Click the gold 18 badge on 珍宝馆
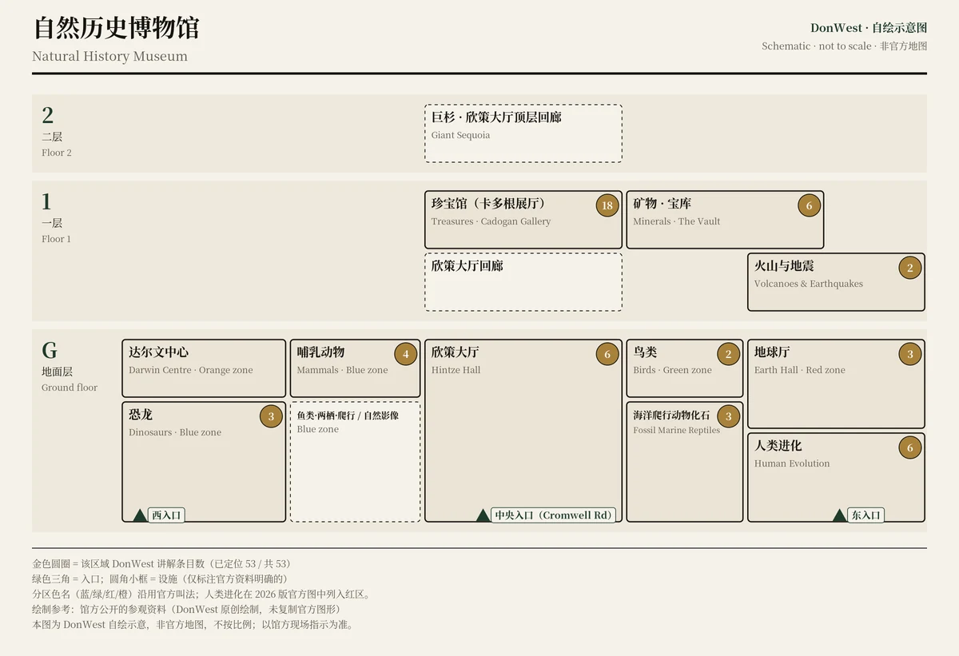Image resolution: width=959 pixels, height=656 pixels. pos(607,205)
